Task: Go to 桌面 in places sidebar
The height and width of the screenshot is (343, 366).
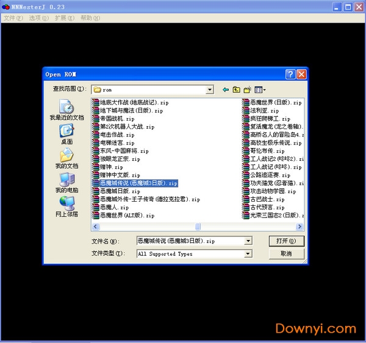Action: click(66, 134)
